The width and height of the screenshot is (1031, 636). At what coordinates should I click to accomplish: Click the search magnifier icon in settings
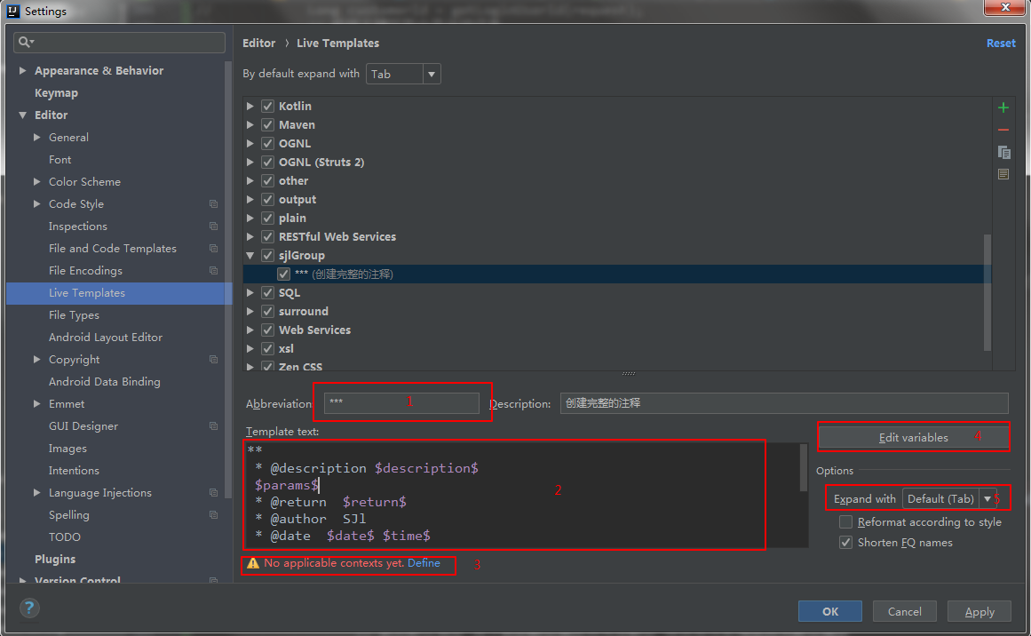(x=27, y=42)
